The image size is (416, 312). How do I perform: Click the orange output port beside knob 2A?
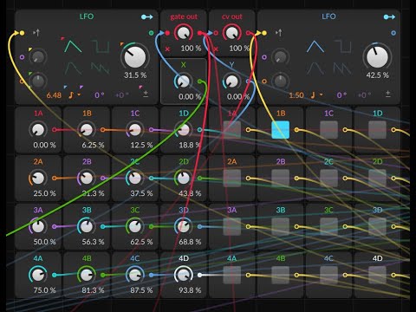[x=55, y=179]
